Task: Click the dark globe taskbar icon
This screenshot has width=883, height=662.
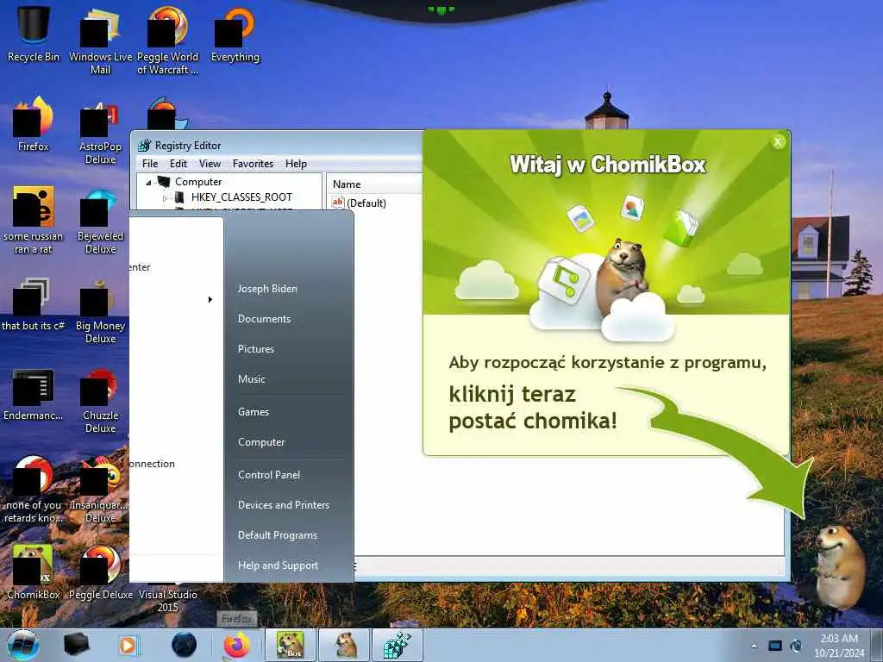Action: point(185,645)
